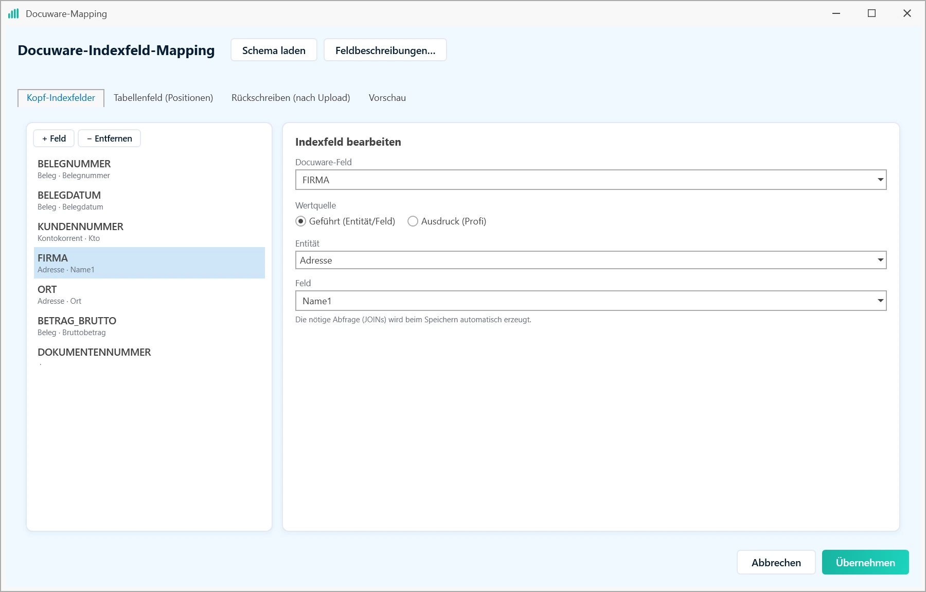Choose Geführt (Entität/Feld) radio option
This screenshot has height=592, width=926.
click(x=345, y=221)
